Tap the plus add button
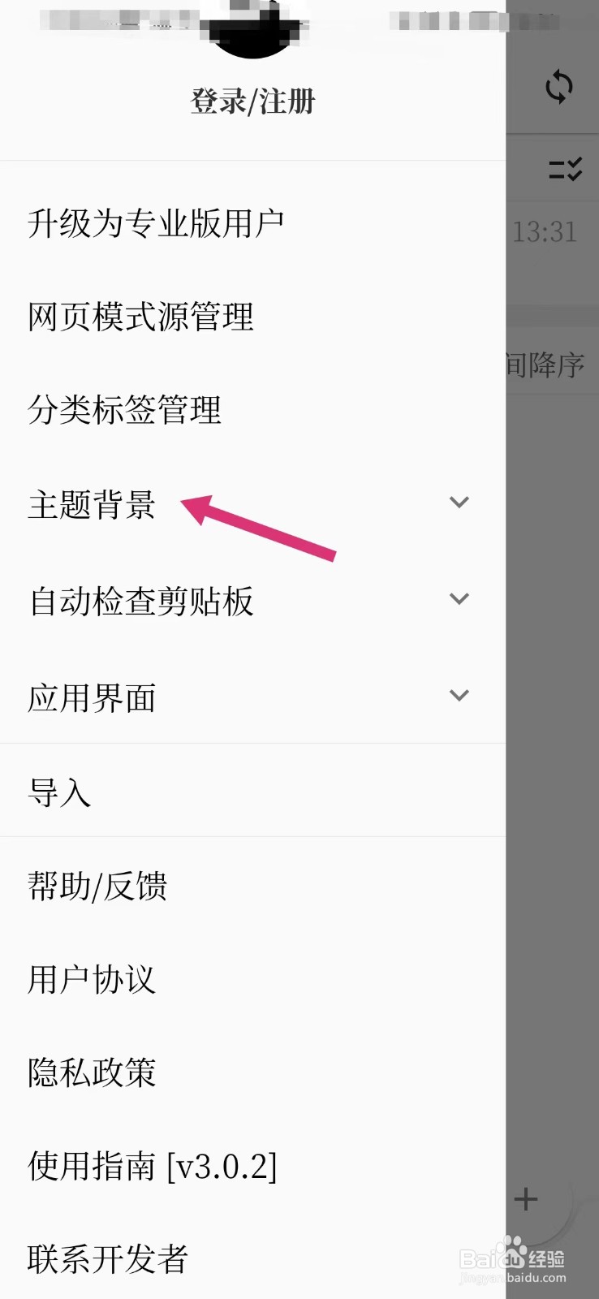Image resolution: width=599 pixels, height=1299 pixels. point(526,1199)
